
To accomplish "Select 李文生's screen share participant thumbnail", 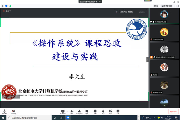I will click(x=164, y=15).
